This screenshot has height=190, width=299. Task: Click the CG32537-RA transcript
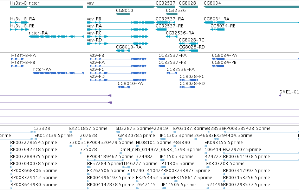(x=165, y=22)
